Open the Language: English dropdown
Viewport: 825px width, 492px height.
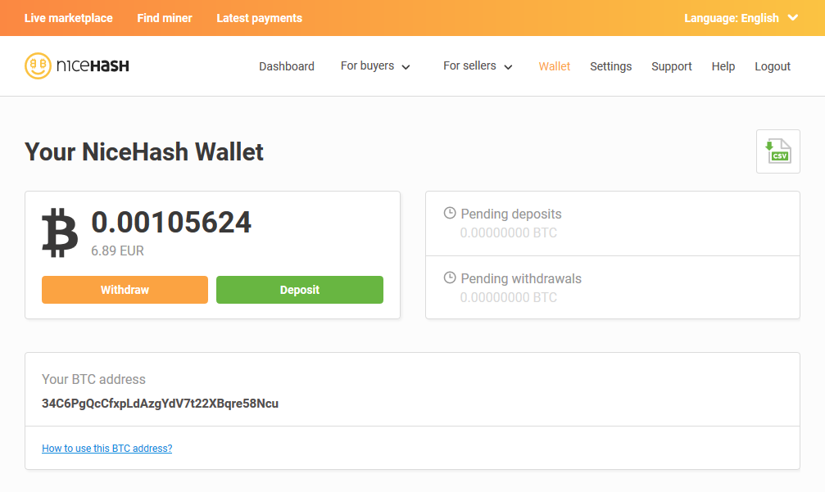pos(741,18)
